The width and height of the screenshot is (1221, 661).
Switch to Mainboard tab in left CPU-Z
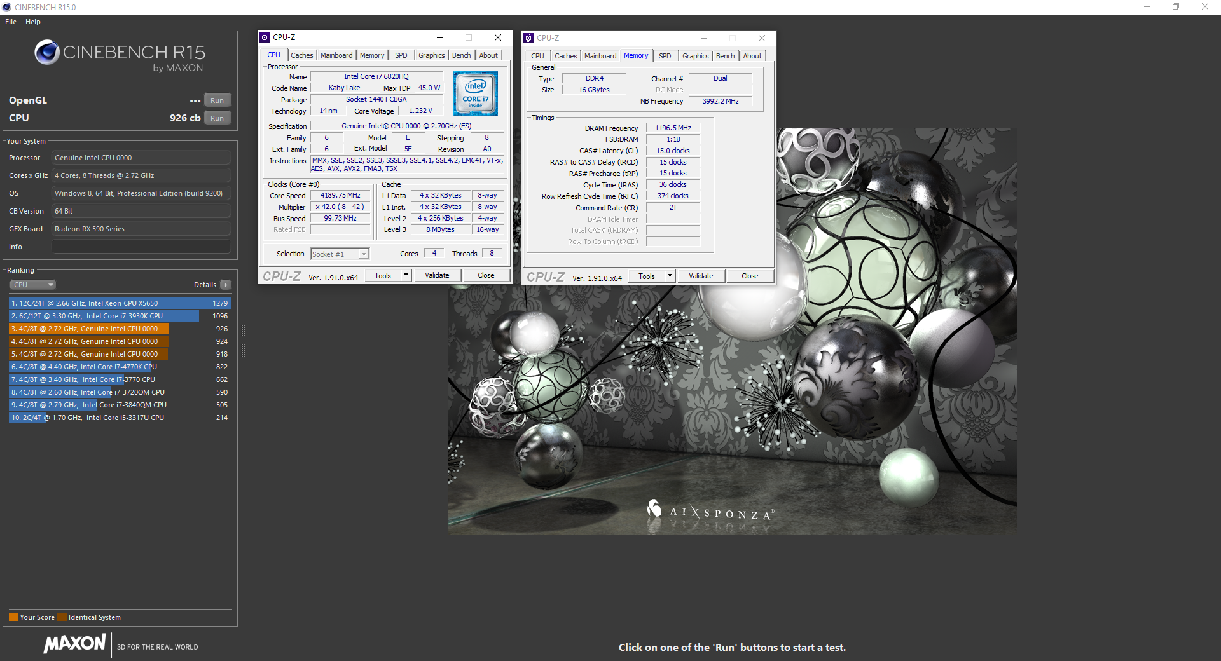tap(336, 55)
